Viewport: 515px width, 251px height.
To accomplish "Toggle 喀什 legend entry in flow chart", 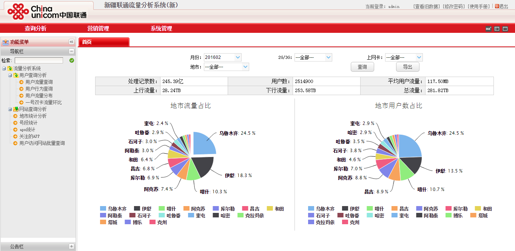I will tap(167, 209).
